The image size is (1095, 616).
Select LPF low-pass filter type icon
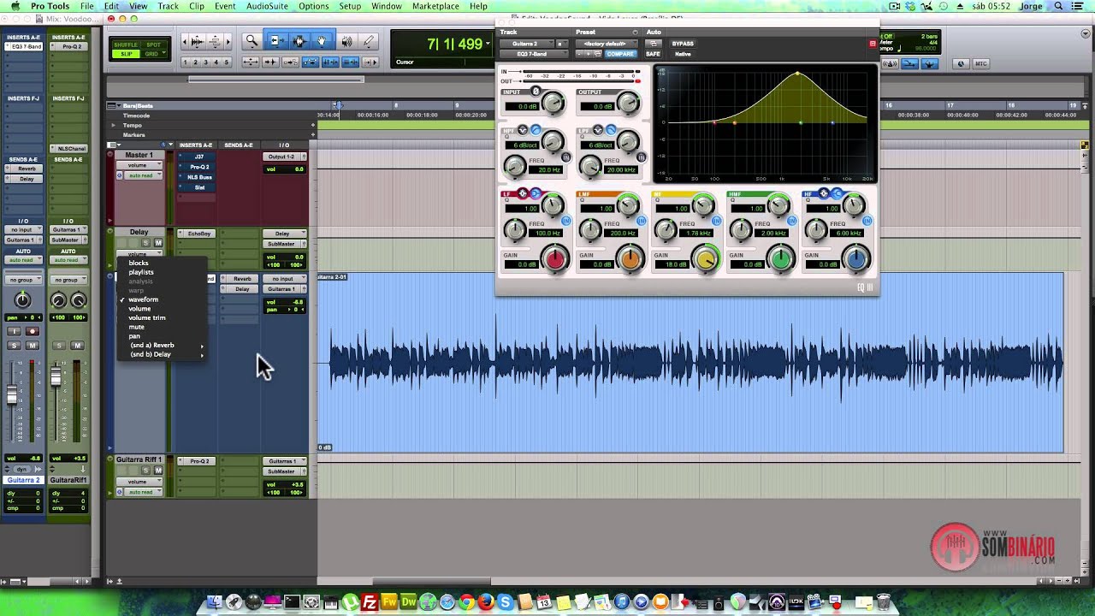(611, 130)
